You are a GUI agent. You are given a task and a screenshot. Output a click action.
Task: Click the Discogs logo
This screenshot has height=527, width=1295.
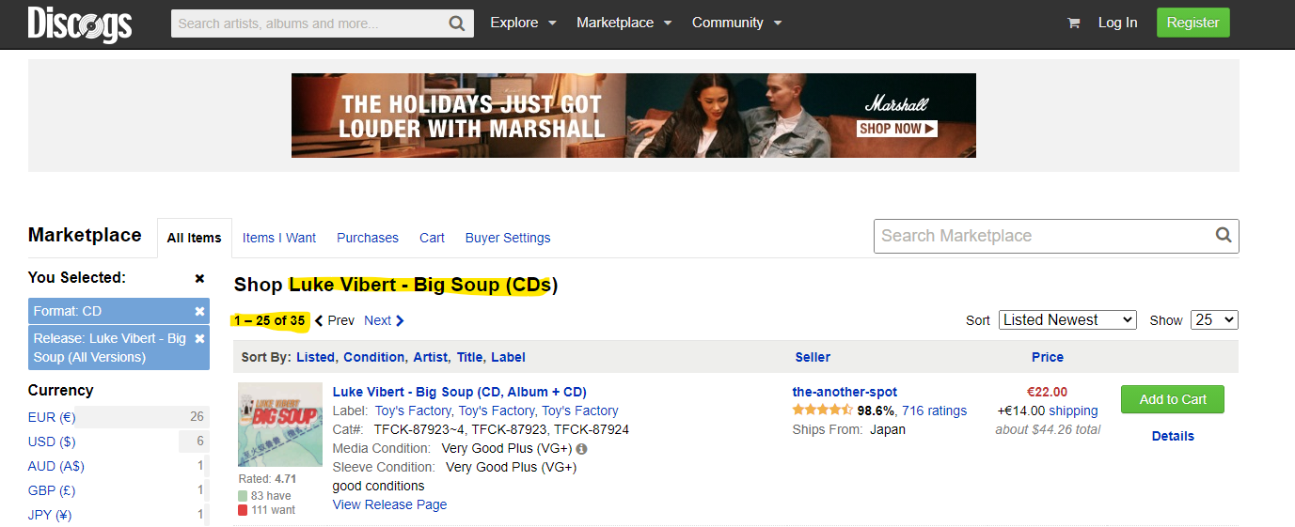(x=80, y=23)
